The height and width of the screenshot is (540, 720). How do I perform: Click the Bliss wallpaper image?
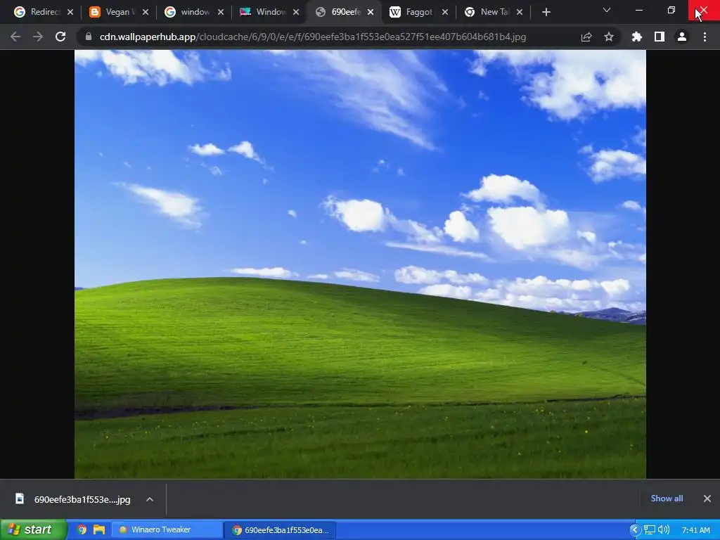click(x=360, y=264)
